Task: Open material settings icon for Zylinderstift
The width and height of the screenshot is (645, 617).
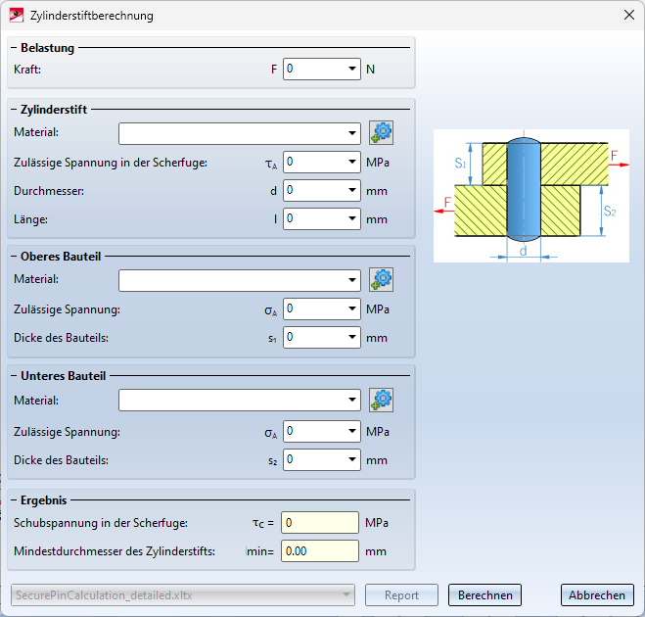Action: [381, 133]
